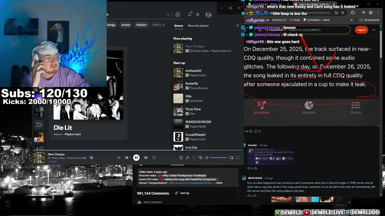
Task: Skip to the next track
Action: click(x=146, y=157)
